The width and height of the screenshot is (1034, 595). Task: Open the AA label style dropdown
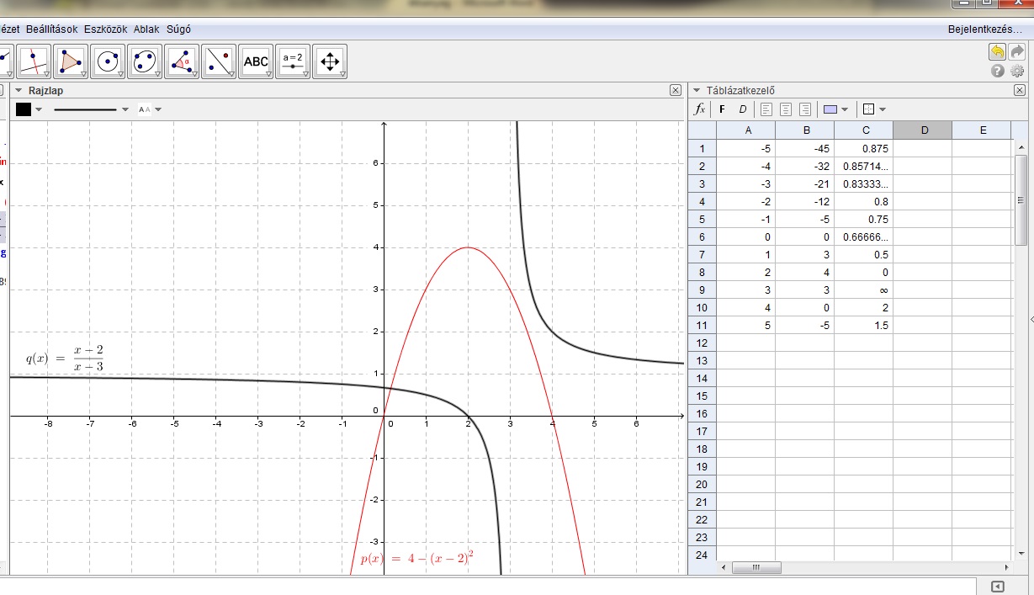point(157,109)
